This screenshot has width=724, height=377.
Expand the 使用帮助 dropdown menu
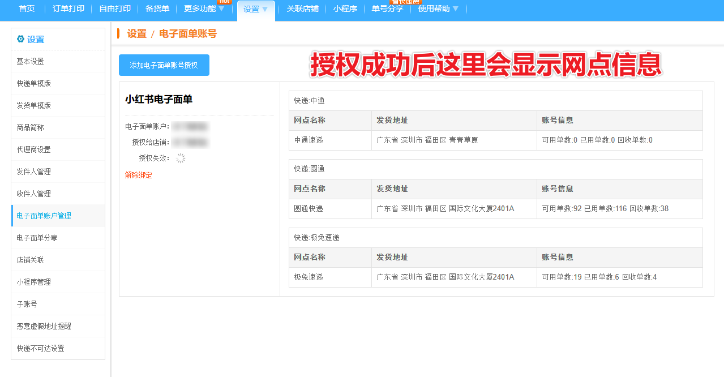tap(439, 9)
